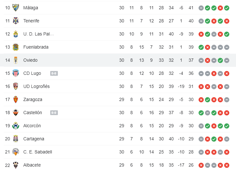Click the Oviedo club crest icon
This screenshot has height=172, width=236.
[x=16, y=60]
